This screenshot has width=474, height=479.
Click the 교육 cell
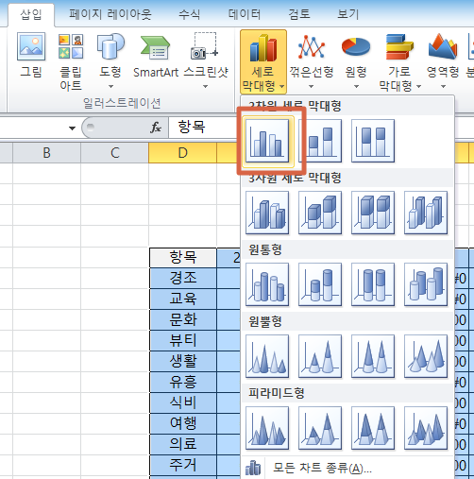183,299
